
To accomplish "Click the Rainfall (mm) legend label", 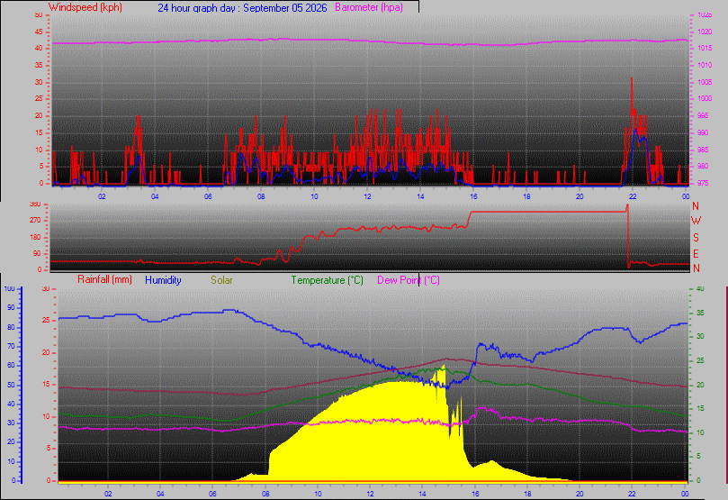I will pyautogui.click(x=104, y=279).
